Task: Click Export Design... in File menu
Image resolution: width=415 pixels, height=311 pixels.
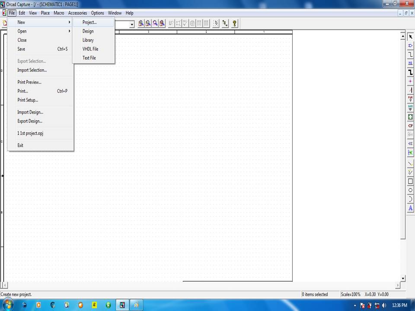Action: pos(41,121)
